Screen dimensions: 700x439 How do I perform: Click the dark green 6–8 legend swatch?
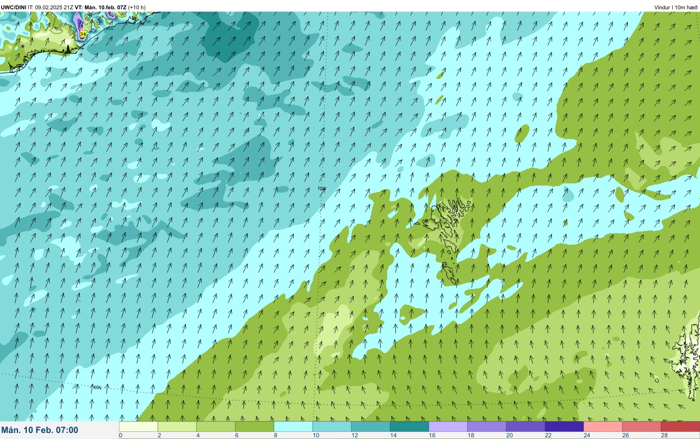tap(255, 426)
